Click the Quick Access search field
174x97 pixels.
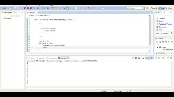click(134, 8)
